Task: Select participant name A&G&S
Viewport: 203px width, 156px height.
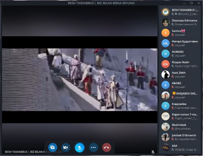Action: [177, 83]
